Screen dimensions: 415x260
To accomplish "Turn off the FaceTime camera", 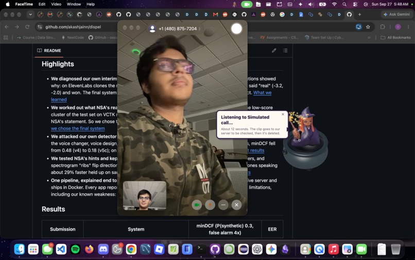I will click(x=197, y=205).
